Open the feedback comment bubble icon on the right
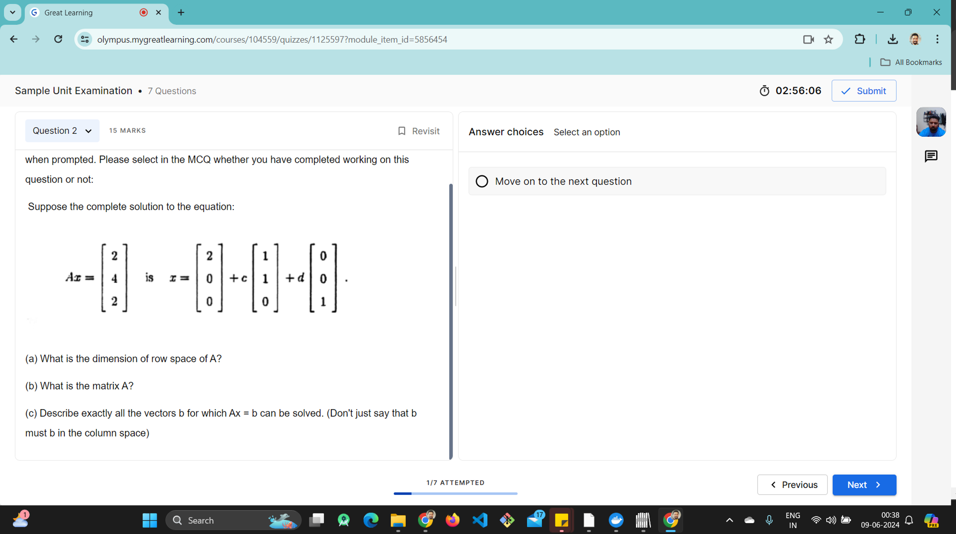The image size is (956, 534). (931, 156)
